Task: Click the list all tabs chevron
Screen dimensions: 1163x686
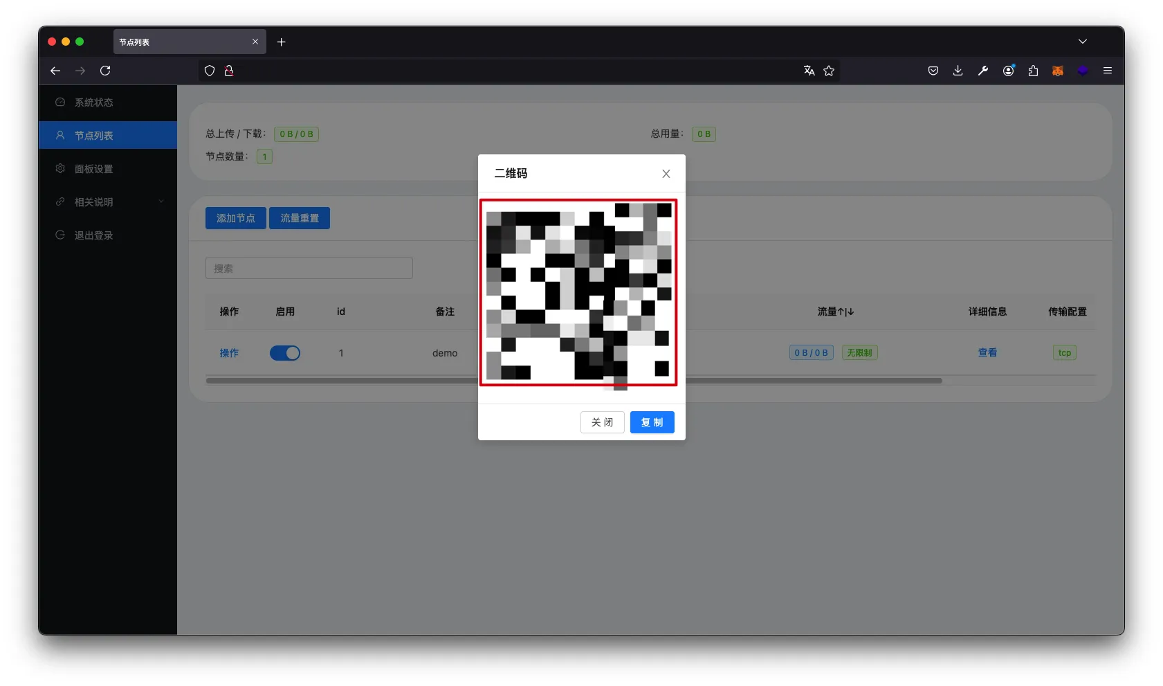Action: point(1083,42)
